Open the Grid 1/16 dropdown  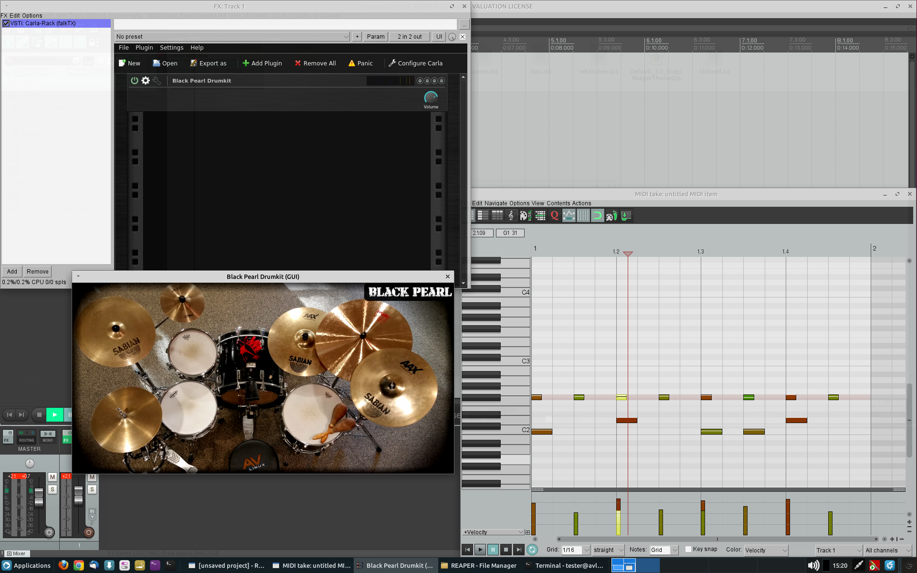[576, 550]
